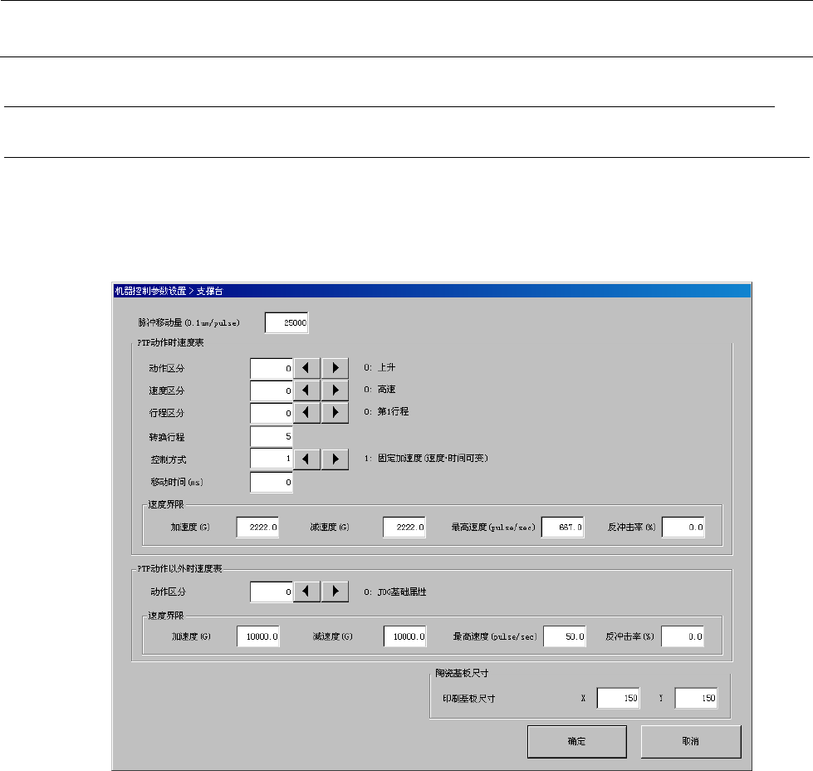
Task: Click '1: 固定加速度(速度·时间可变)' text
Action: click(426, 458)
